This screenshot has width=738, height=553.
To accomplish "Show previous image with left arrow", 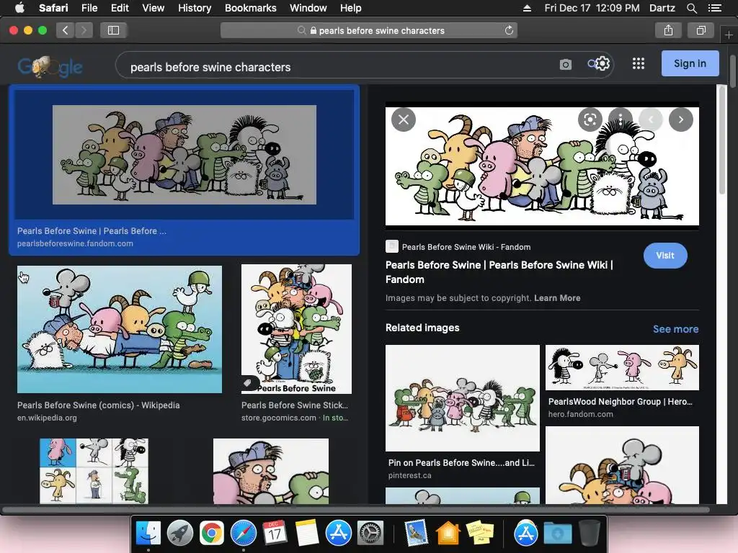I will [651, 120].
